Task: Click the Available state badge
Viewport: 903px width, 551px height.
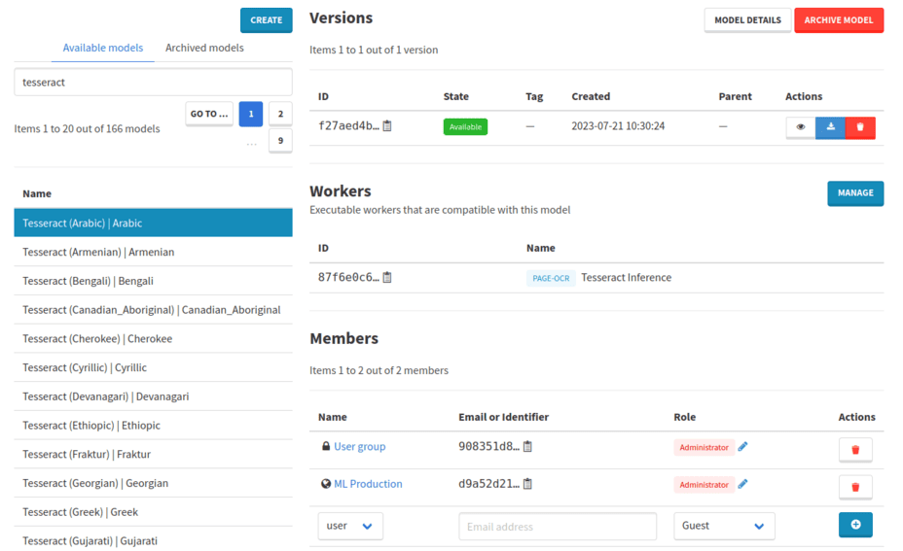Action: (465, 126)
